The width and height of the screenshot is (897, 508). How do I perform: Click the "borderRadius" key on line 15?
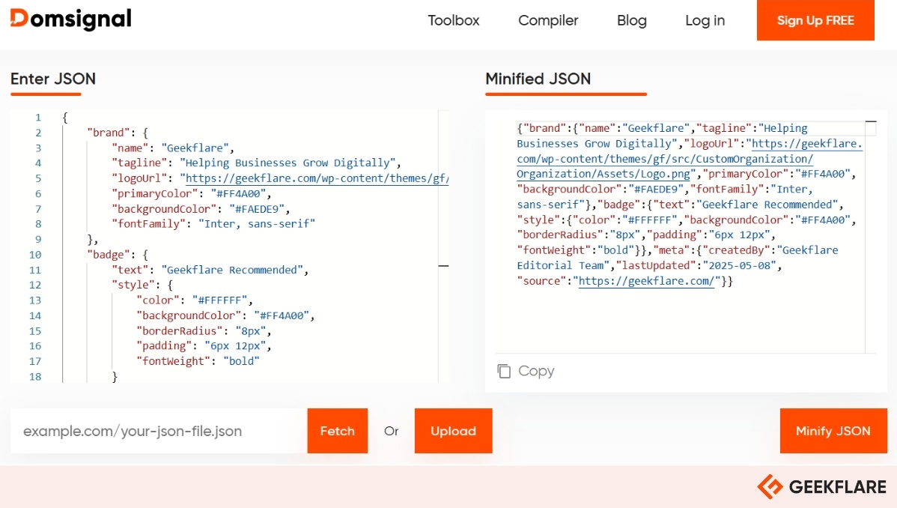coord(180,331)
